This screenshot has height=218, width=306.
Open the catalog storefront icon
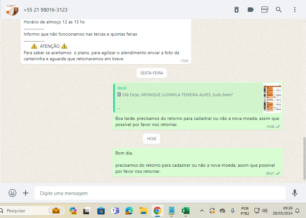pyautogui.click(x=265, y=10)
